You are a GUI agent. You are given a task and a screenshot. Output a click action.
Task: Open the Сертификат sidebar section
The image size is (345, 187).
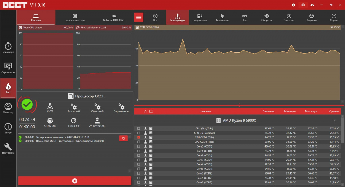click(x=8, y=68)
